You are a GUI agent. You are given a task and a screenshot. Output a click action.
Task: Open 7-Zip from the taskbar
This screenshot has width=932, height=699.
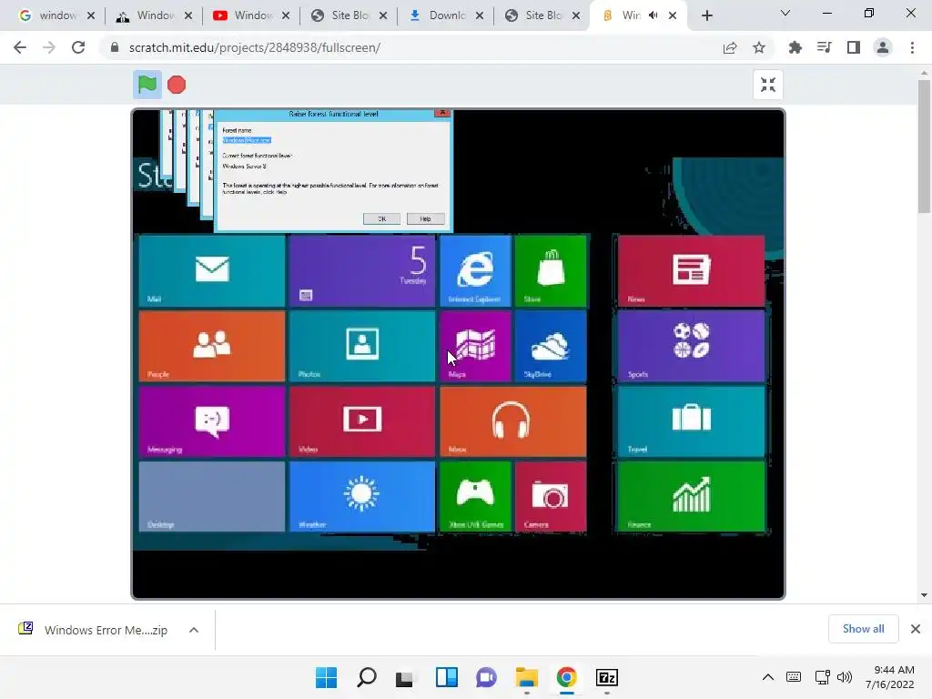pos(607,677)
